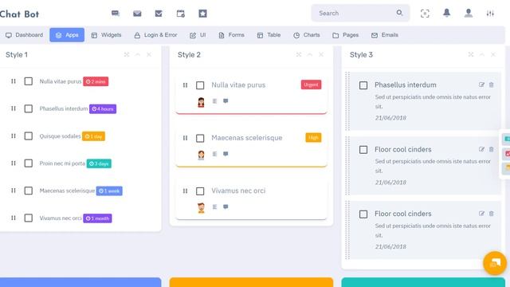This screenshot has width=510, height=287.
Task: Open the Table menu
Action: click(269, 35)
